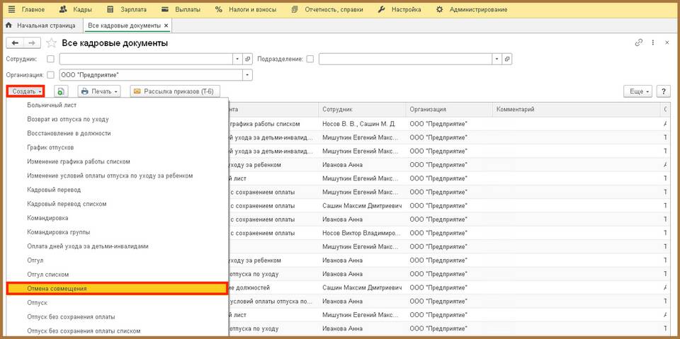Viewport: 680px width, 339px height.
Task: Click the Комментарий column header
Action: click(x=577, y=110)
